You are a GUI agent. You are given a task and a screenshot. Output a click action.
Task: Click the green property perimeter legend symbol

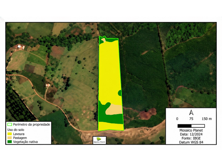tap(10, 125)
